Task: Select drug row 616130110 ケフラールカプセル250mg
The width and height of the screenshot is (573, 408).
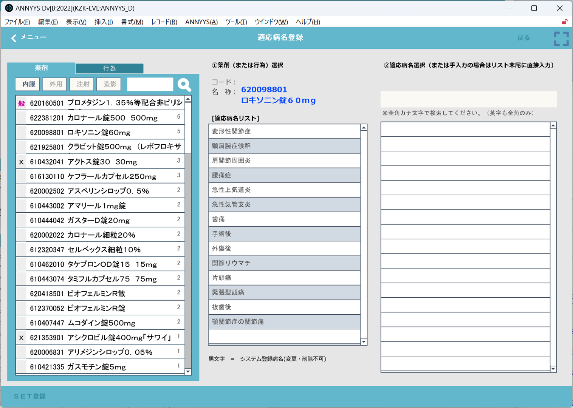Action: pos(100,176)
